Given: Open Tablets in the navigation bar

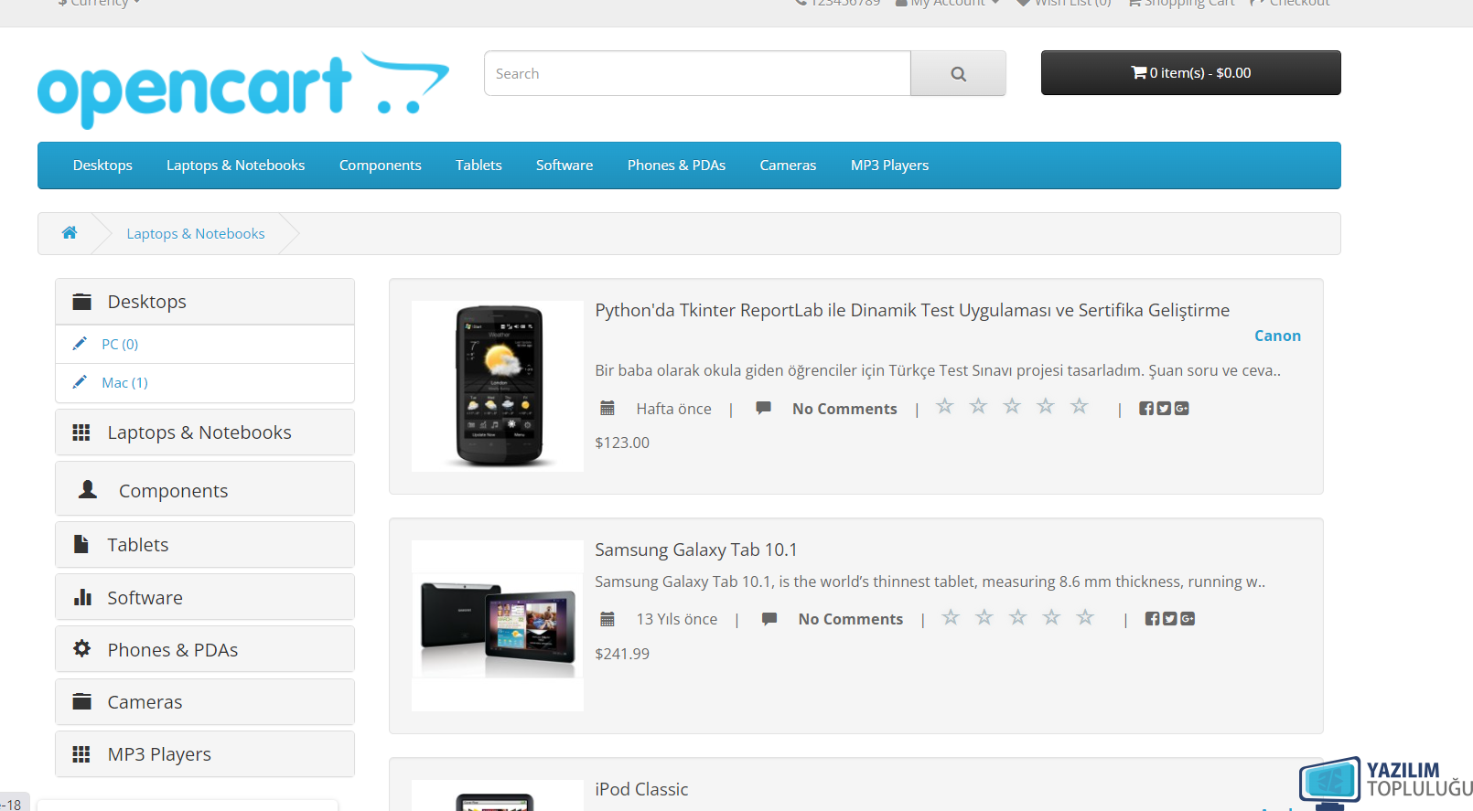Looking at the screenshot, I should (478, 165).
